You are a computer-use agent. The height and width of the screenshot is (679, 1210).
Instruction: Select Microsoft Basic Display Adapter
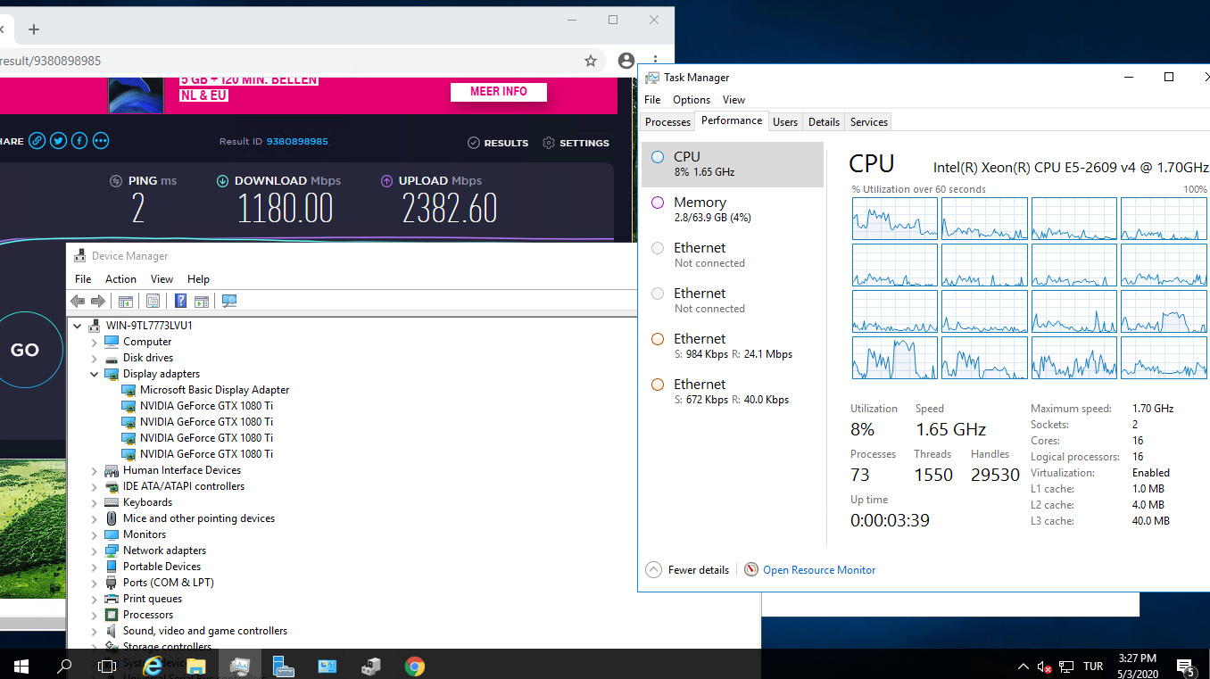tap(214, 390)
